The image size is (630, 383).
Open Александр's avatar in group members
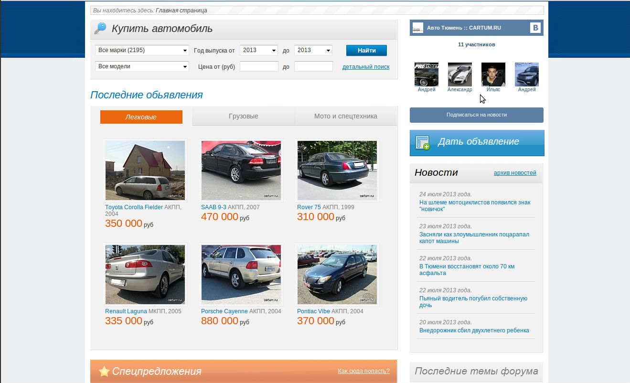pyautogui.click(x=460, y=74)
